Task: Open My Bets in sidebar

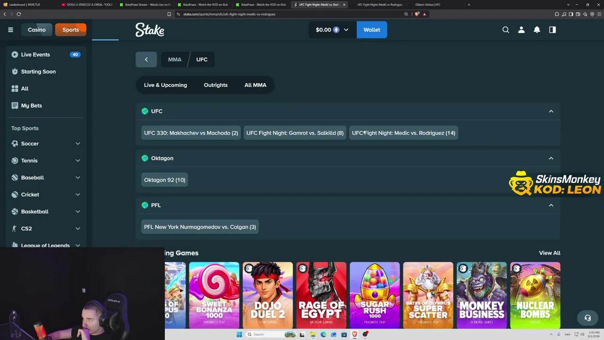Action: pos(46,106)
